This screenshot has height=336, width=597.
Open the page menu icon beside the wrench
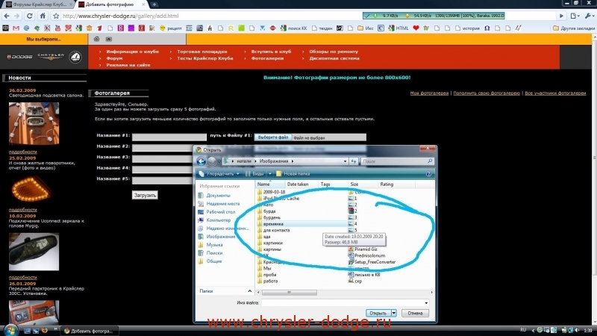click(575, 16)
